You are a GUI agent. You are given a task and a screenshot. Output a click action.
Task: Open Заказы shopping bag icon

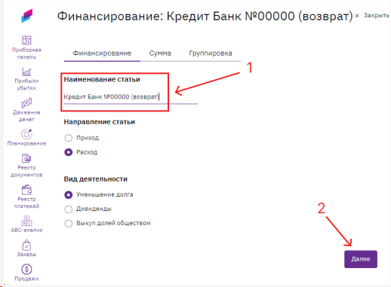point(26,246)
